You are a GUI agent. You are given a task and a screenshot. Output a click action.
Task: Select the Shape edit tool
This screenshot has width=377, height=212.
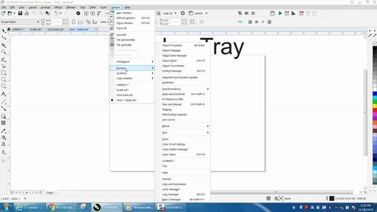point(4,38)
